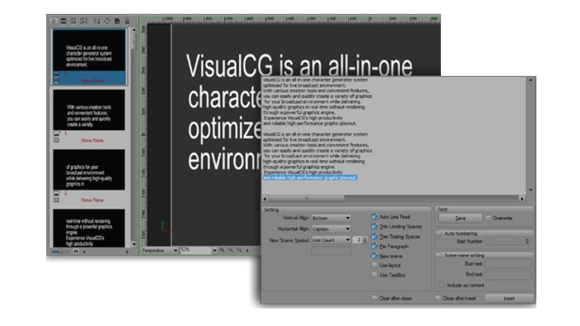Image resolution: width=580 pixels, height=326 pixels.
Task: Click the Insert button
Action: click(x=509, y=298)
